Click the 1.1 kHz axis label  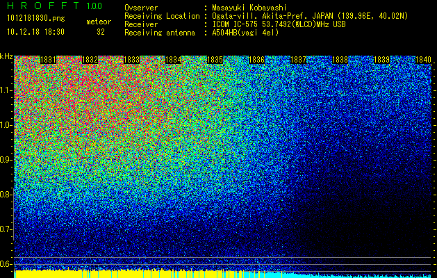(6, 90)
